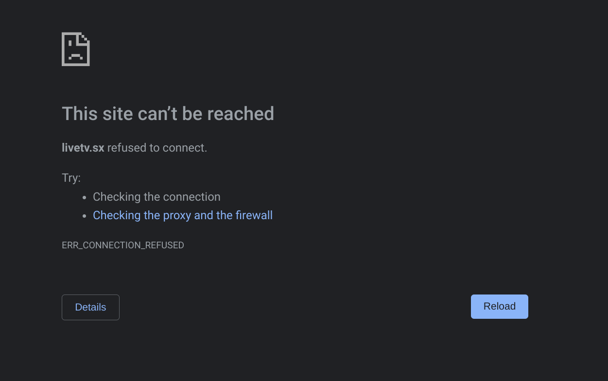Click the bullet before 'Checking the connection'

(84, 197)
